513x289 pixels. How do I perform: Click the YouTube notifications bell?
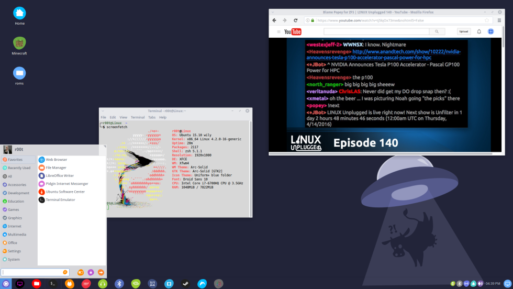click(x=478, y=31)
